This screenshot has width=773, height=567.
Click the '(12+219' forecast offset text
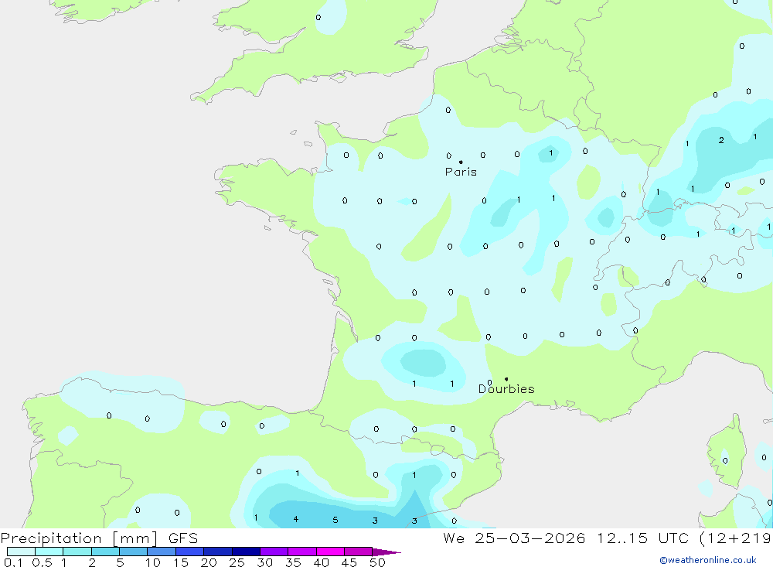(736, 538)
